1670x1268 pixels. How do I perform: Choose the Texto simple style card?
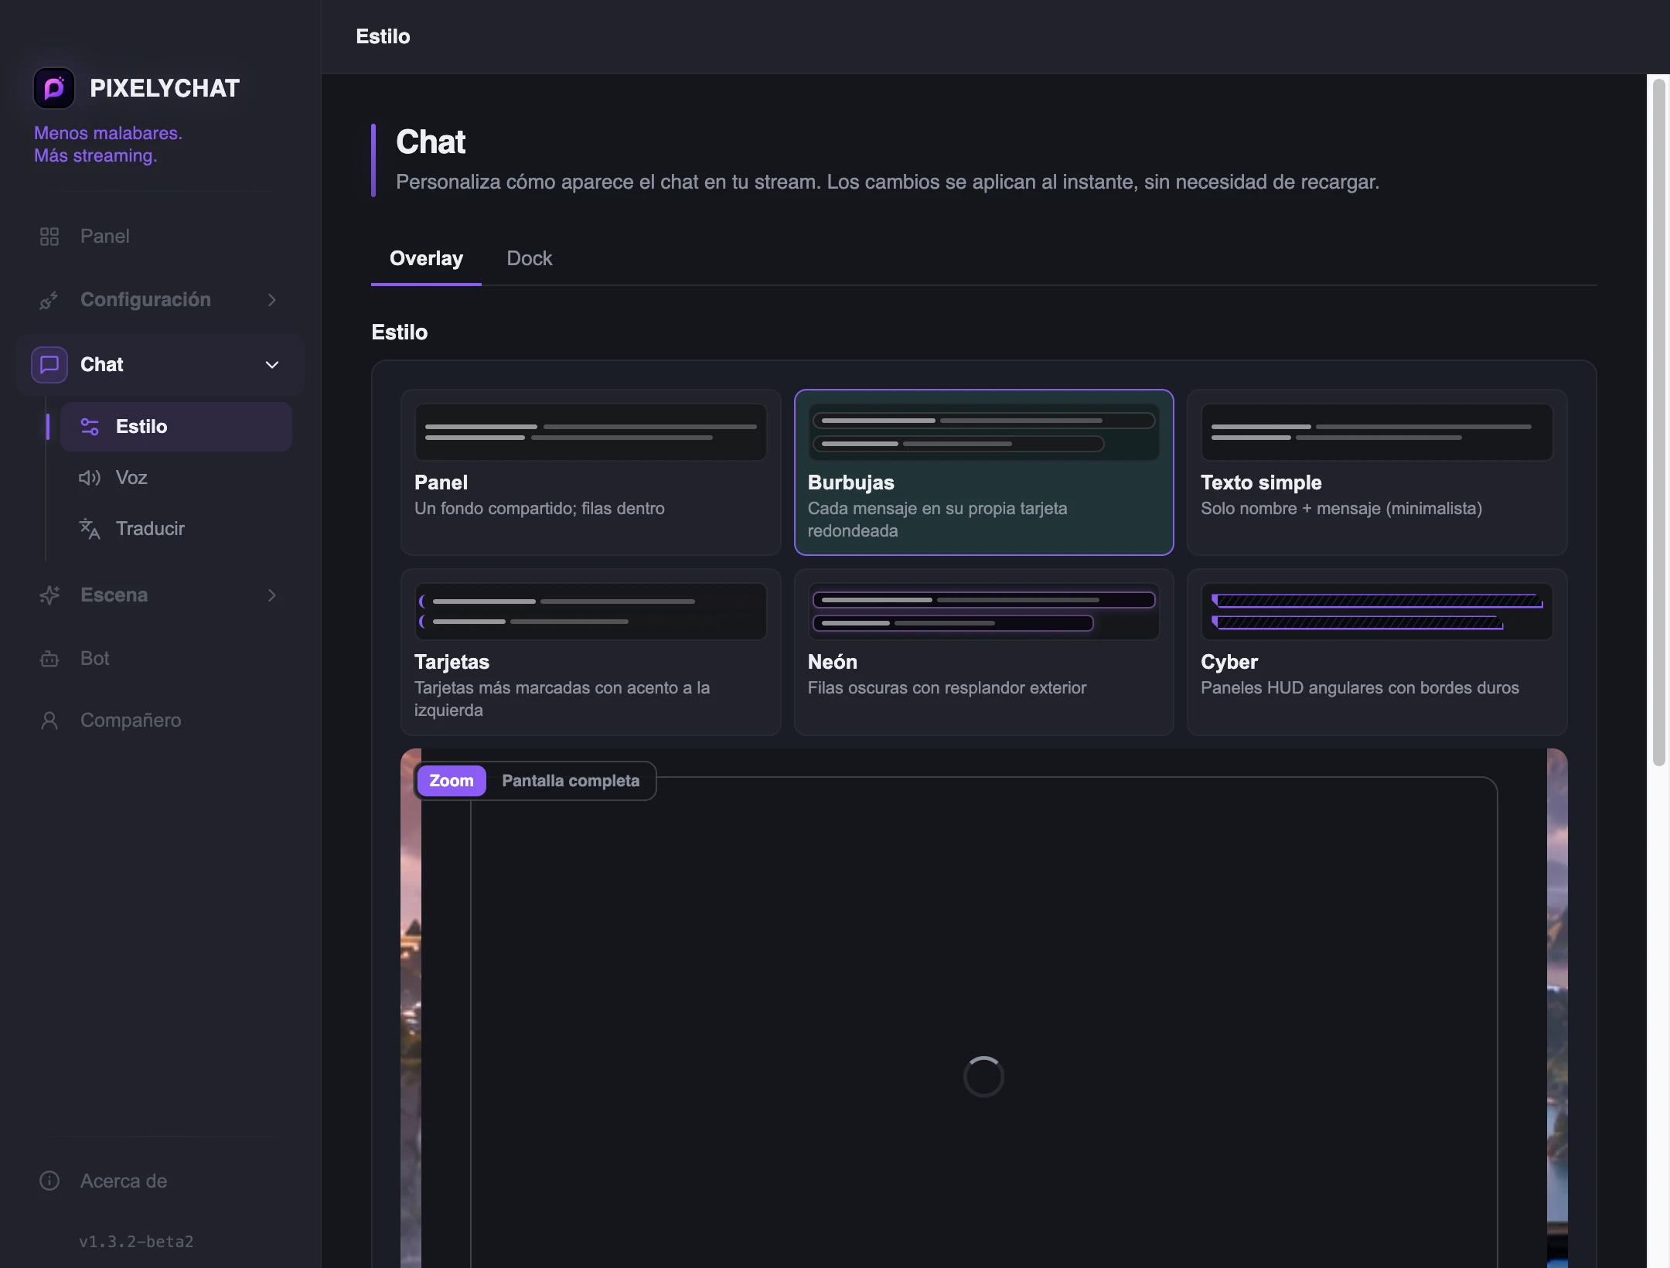point(1377,472)
